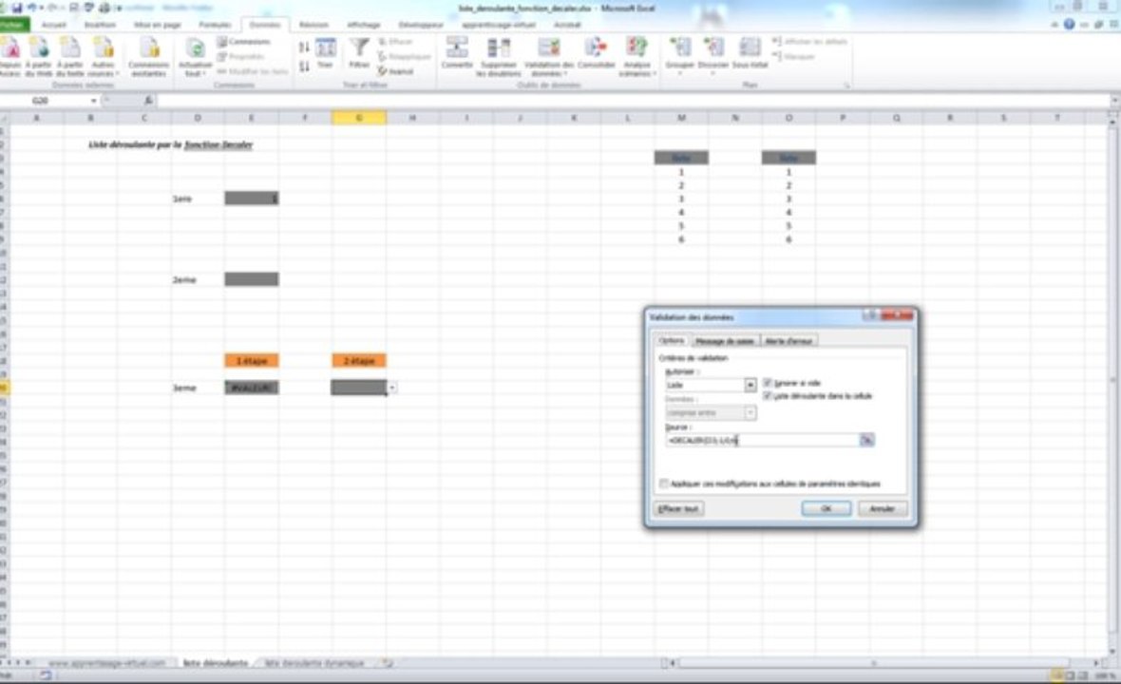
Task: Click OK in Validation des données dialog
Action: tap(826, 509)
